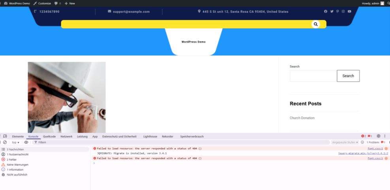The height and width of the screenshot is (190, 390).
Task: Click the Santa Rosa address text
Action: [245, 12]
